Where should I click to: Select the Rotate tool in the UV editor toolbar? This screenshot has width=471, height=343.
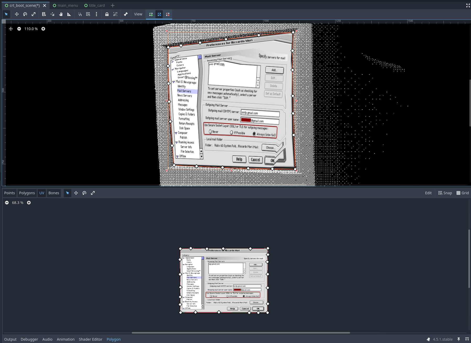(84, 193)
